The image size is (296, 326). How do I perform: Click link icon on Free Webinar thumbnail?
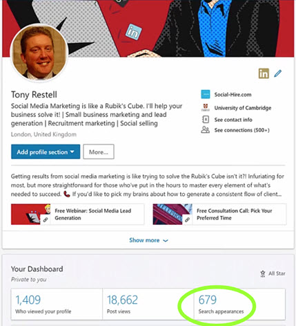pyautogui.click(x=46, y=220)
